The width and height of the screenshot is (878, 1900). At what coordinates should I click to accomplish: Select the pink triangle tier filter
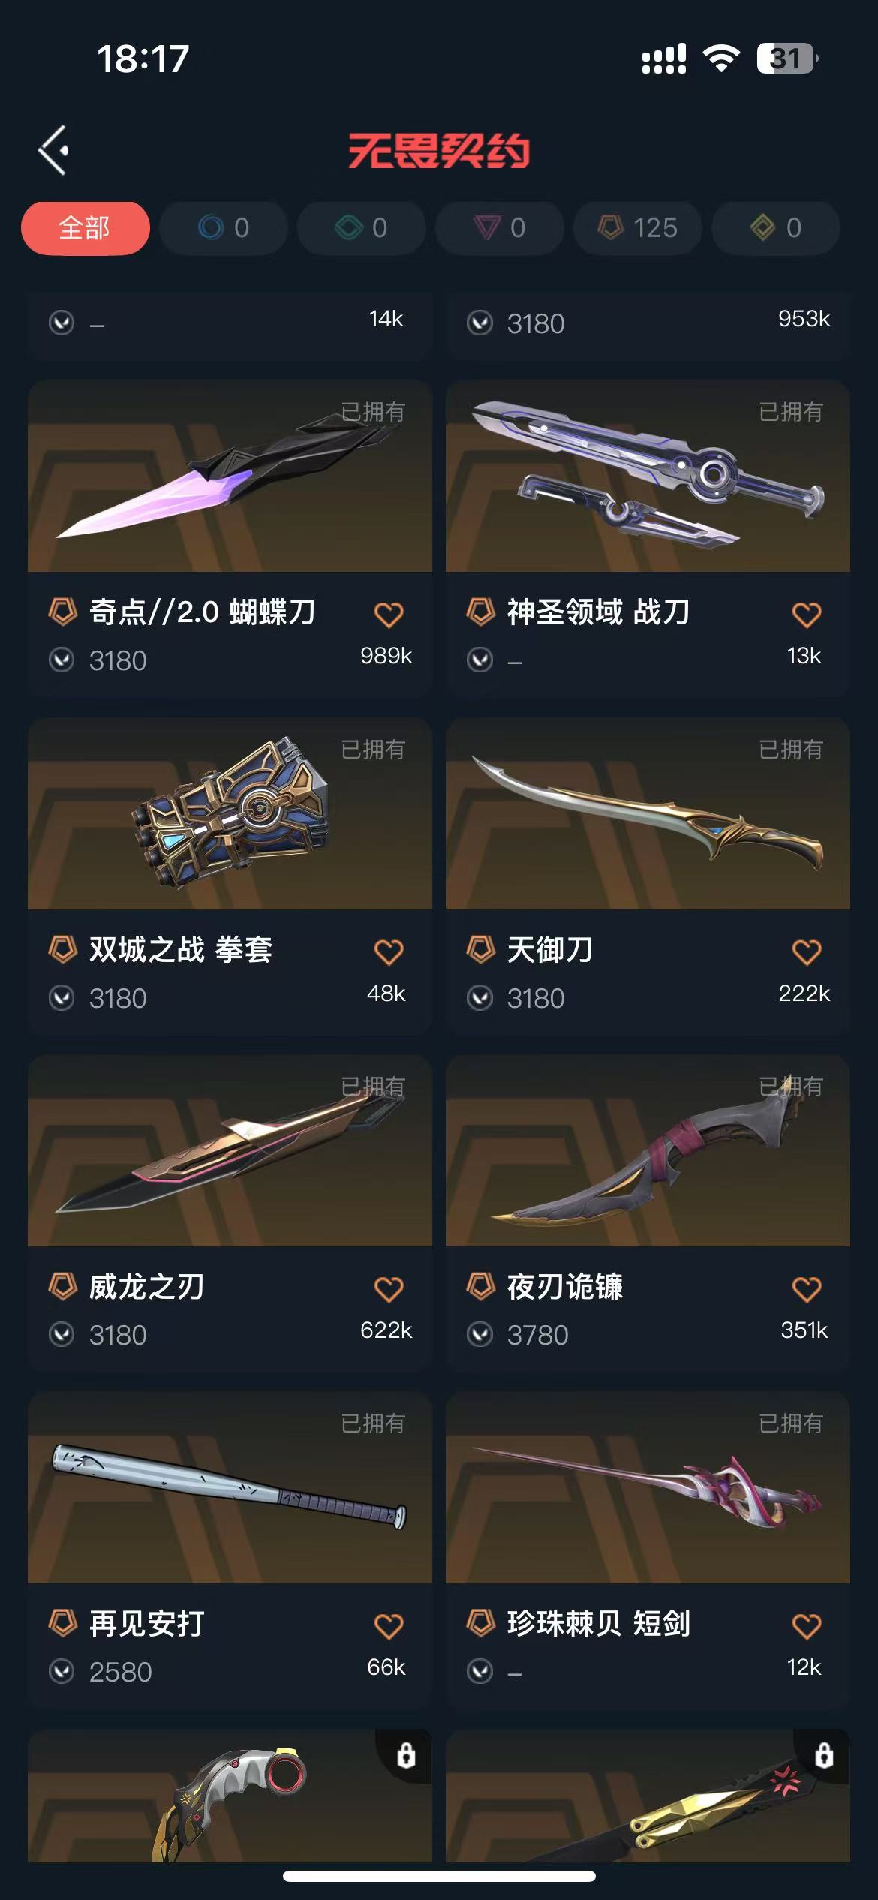click(500, 228)
